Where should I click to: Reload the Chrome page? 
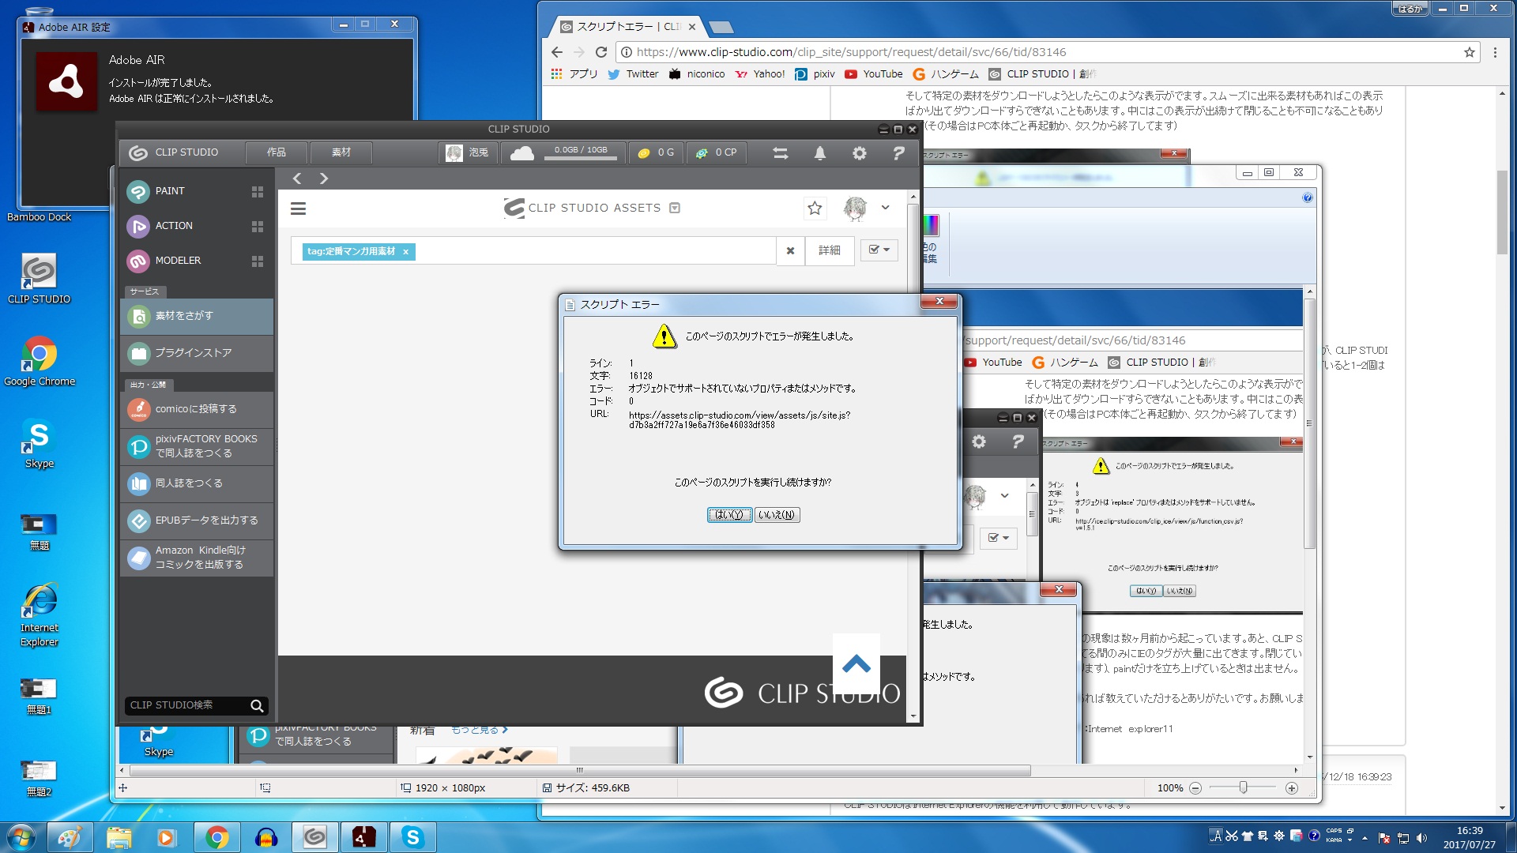click(x=601, y=52)
